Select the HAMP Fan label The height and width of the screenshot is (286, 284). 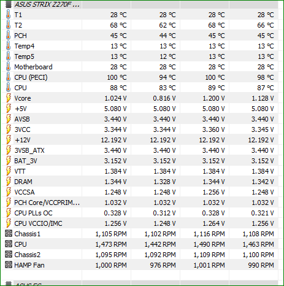point(29,265)
